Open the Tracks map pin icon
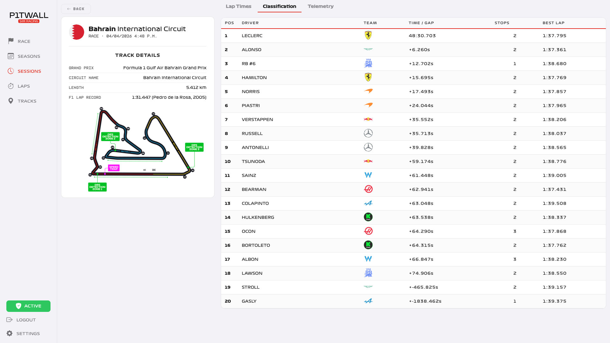The width and height of the screenshot is (610, 343). coord(11,101)
